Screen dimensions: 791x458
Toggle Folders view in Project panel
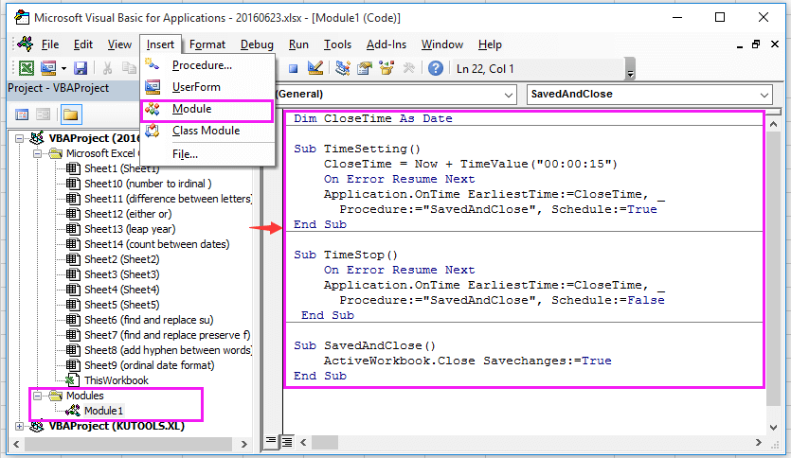click(x=70, y=114)
